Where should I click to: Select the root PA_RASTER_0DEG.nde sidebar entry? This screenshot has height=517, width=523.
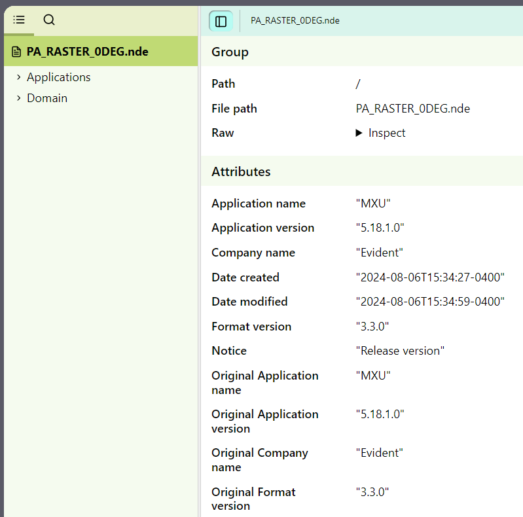87,52
